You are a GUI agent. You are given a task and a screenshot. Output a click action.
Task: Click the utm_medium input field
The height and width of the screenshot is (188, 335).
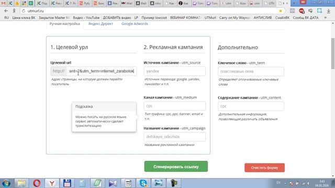pos(174,106)
